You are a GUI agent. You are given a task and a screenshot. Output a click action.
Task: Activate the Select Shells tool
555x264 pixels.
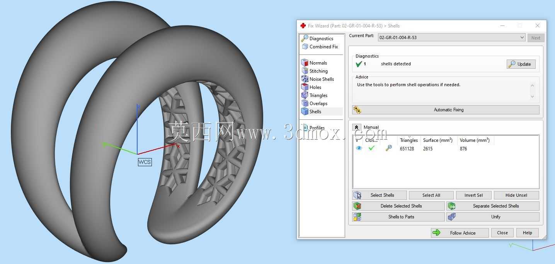(380, 195)
